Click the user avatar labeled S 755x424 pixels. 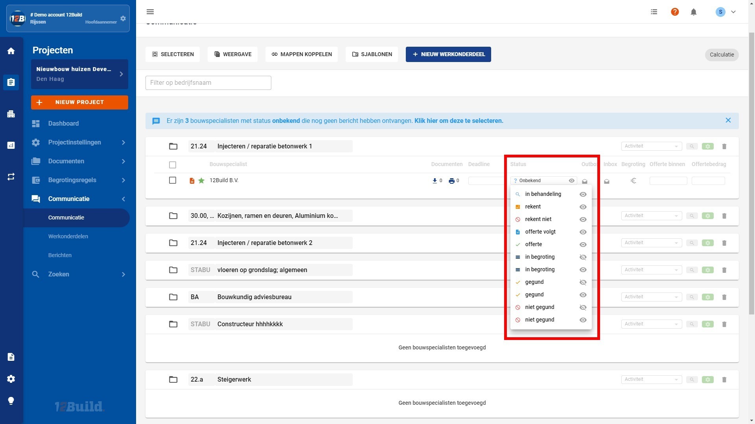[x=720, y=12]
